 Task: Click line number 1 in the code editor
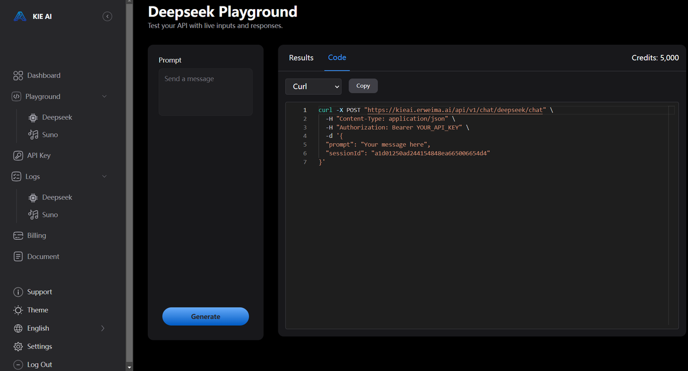click(x=305, y=110)
